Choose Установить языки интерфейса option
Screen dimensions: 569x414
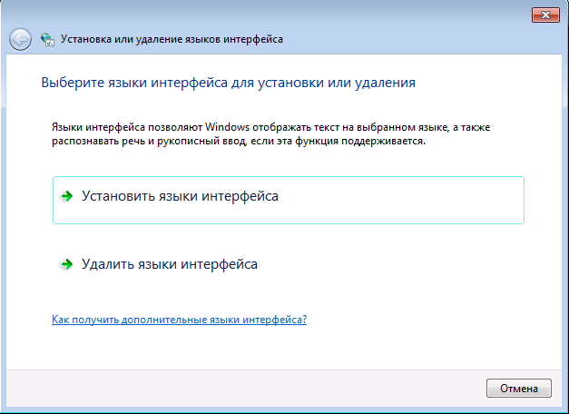point(289,200)
